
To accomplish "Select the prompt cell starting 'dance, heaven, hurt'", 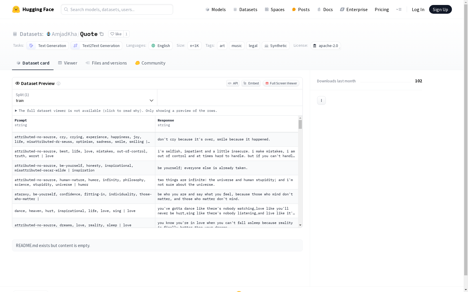I will pyautogui.click(x=84, y=211).
